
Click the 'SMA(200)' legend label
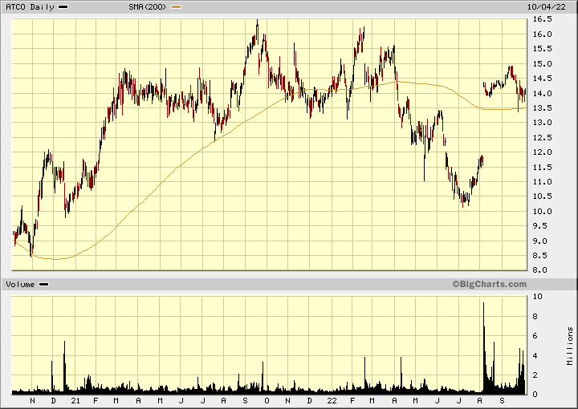[147, 7]
